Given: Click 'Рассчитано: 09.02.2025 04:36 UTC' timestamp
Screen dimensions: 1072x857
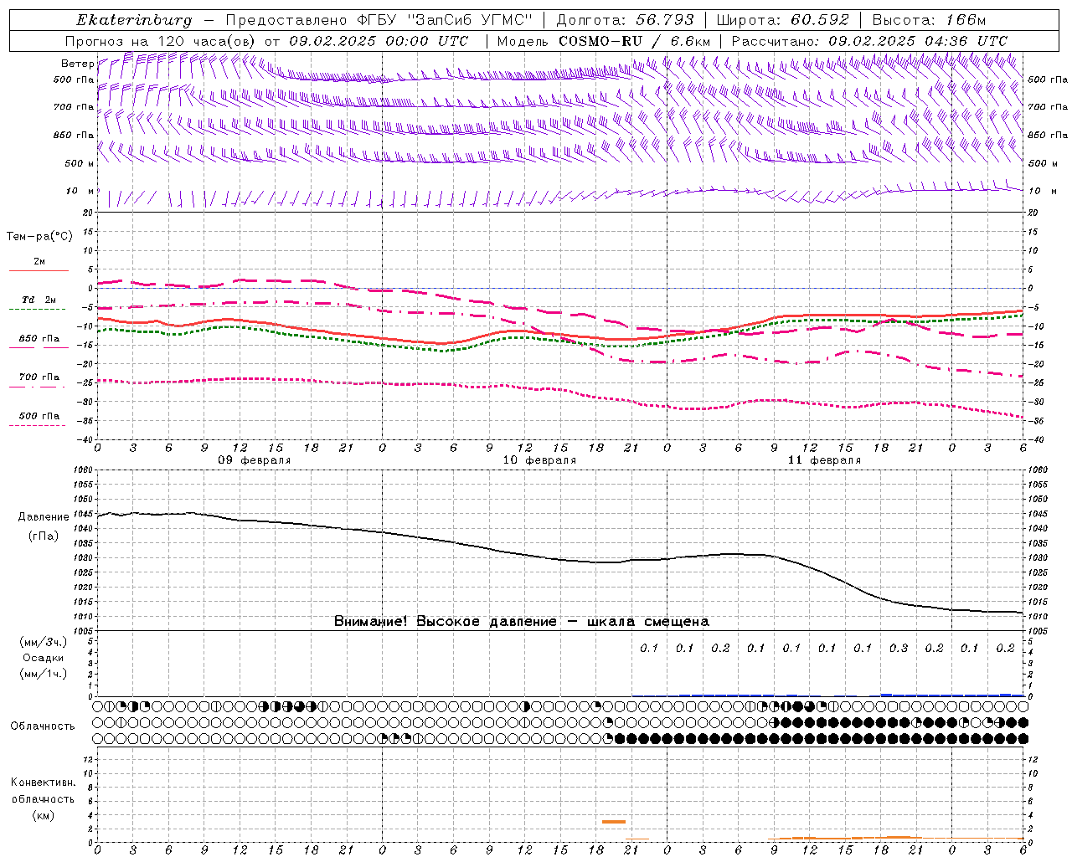Looking at the screenshot, I should (x=869, y=41).
